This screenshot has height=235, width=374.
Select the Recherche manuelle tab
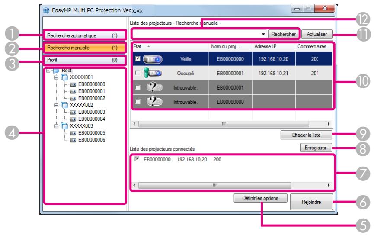coord(84,48)
